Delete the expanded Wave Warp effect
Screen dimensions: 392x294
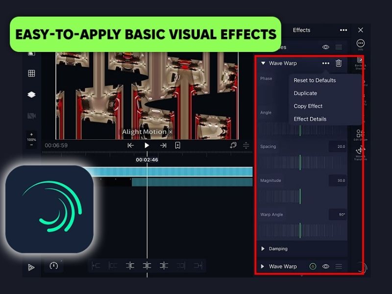(339, 63)
